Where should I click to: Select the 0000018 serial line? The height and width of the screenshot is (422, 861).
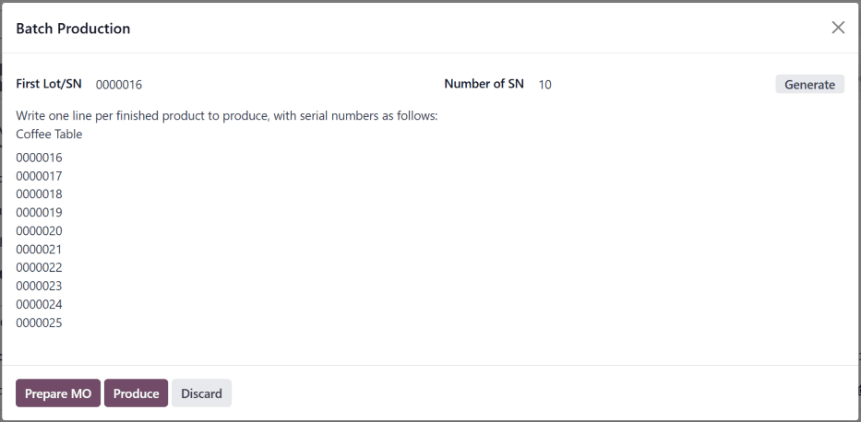pyautogui.click(x=40, y=194)
